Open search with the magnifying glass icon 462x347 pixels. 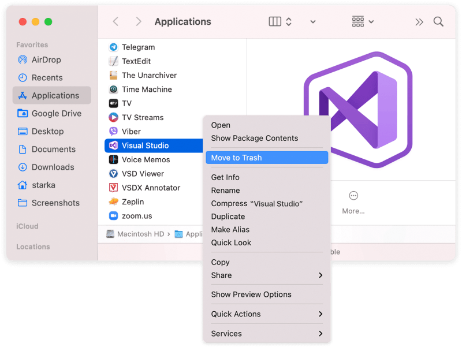(x=438, y=21)
